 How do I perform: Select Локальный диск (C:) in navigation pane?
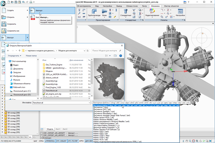point(22,91)
